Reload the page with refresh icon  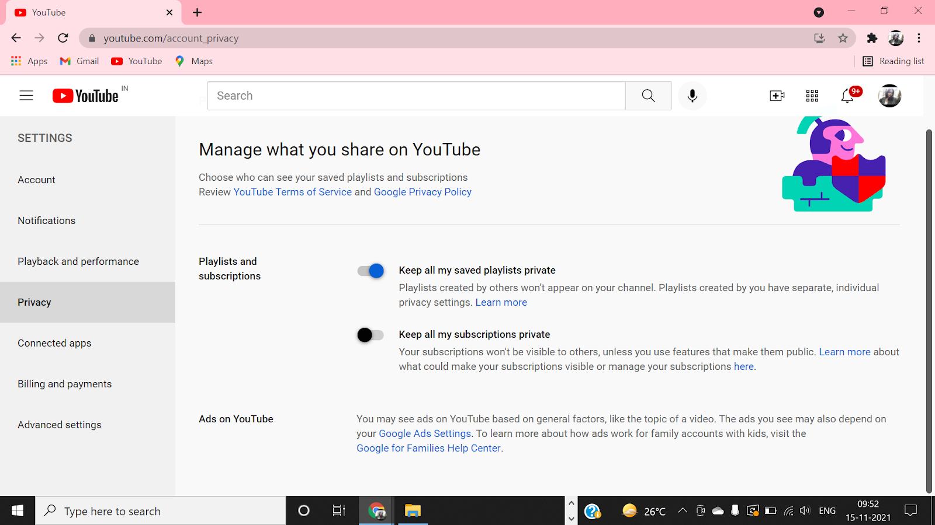point(63,38)
